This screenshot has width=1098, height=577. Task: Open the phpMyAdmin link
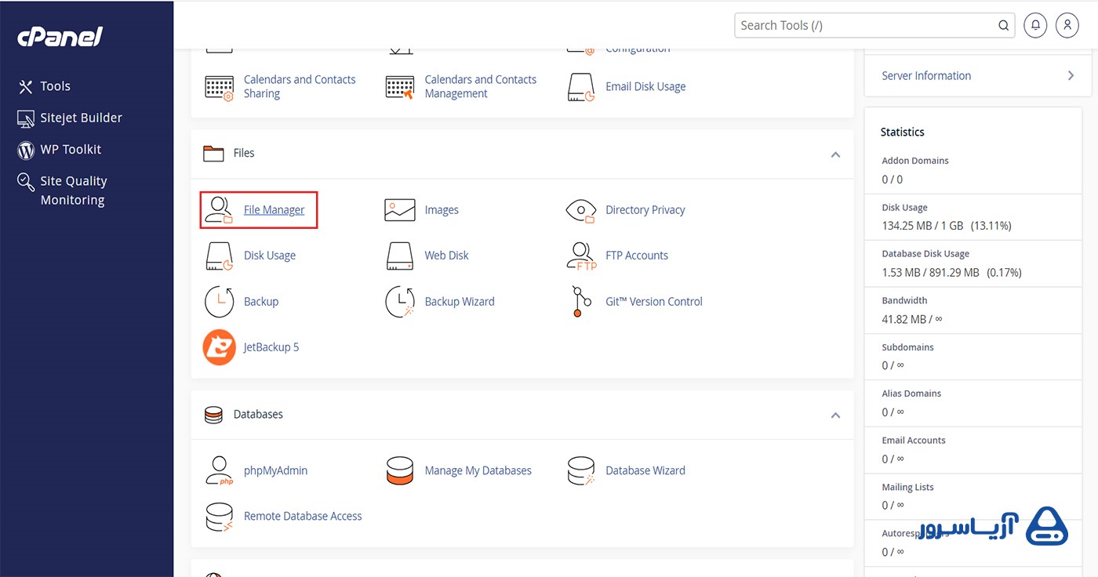(x=275, y=470)
